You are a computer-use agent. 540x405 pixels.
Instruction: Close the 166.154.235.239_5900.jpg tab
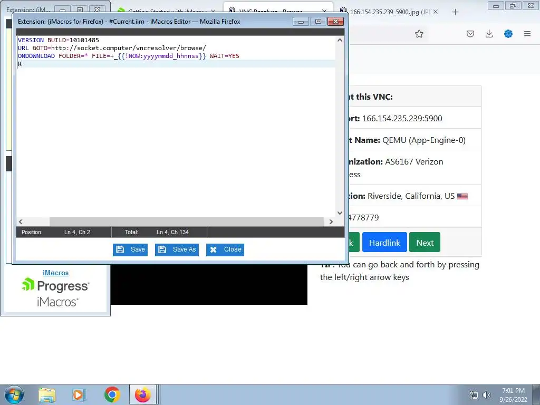tap(436, 12)
